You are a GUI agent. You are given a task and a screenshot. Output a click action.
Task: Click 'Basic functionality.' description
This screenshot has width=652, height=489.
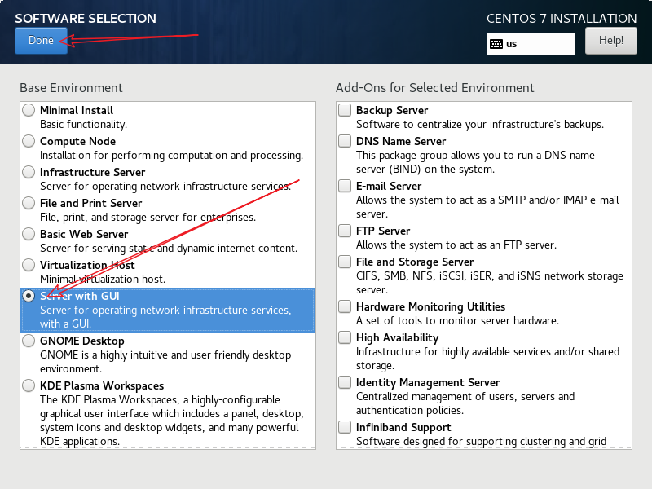[83, 125]
